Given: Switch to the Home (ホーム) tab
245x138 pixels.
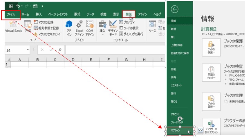Looking at the screenshot, I should pyautogui.click(x=25, y=14).
